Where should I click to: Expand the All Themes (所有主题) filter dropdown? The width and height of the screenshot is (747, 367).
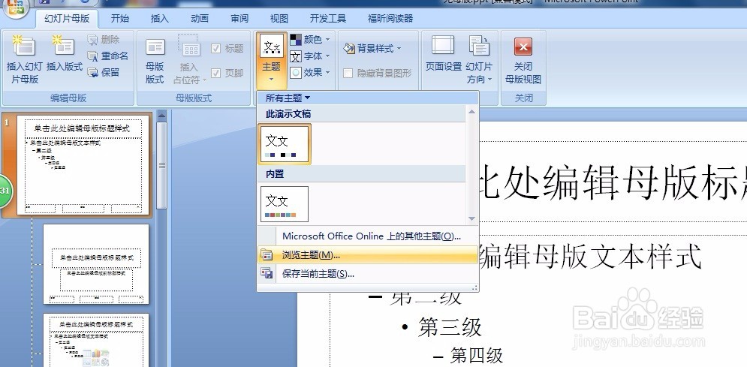click(288, 98)
